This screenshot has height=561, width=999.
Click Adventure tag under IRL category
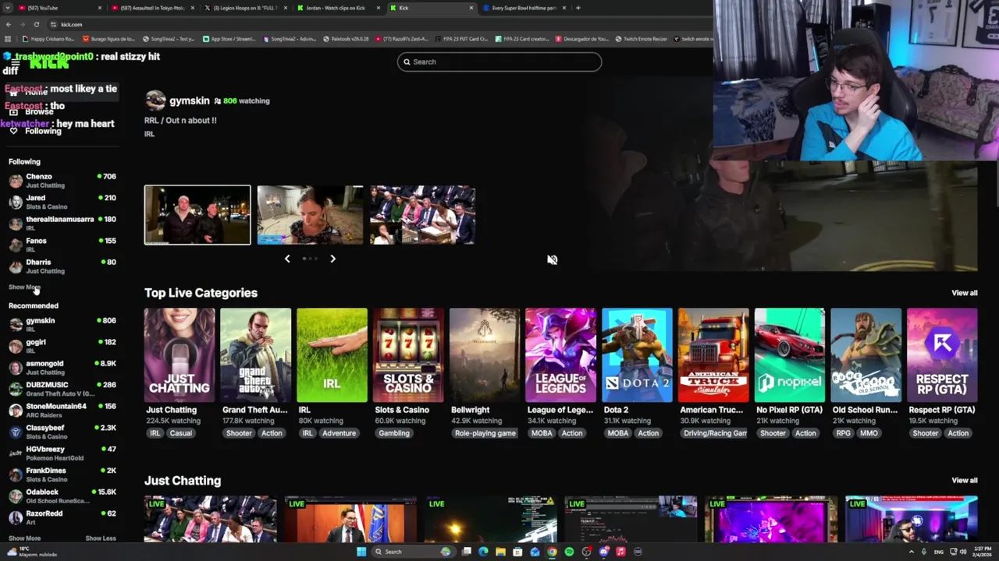click(x=339, y=433)
